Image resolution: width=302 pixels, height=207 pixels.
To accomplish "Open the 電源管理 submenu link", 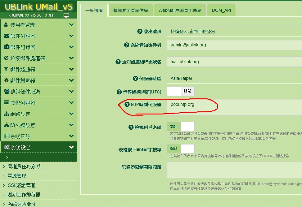I will point(17,176).
